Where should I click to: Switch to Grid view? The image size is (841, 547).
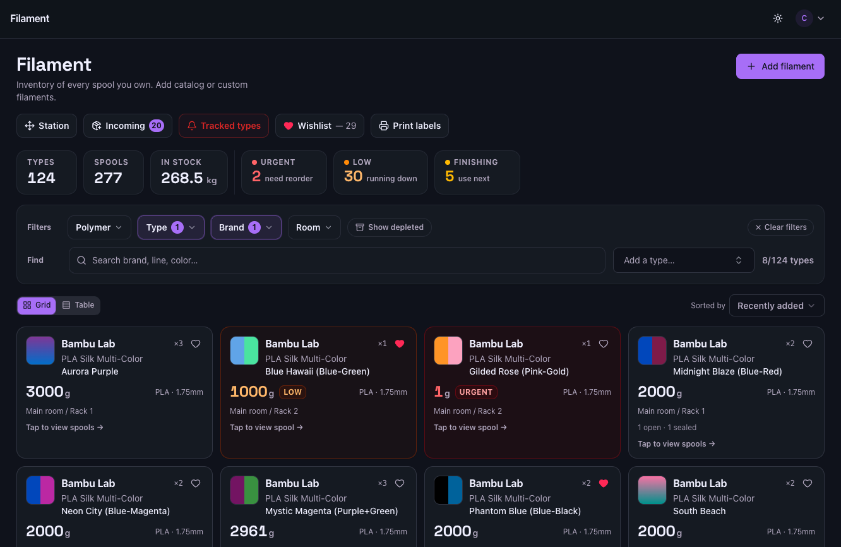[37, 305]
